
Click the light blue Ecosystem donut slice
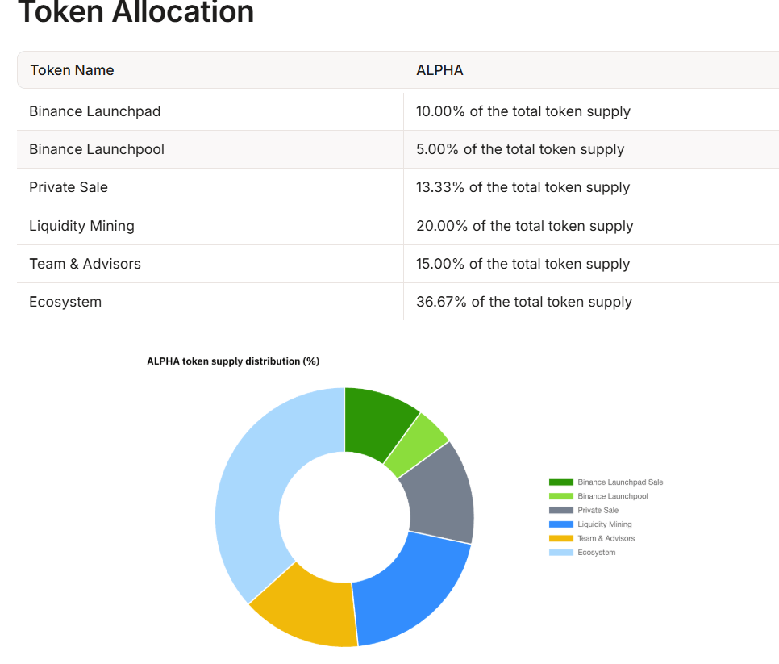[254, 492]
